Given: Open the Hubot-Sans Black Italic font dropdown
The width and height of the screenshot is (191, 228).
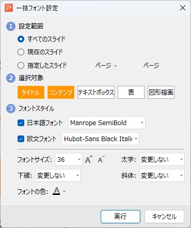Looking at the screenshot, I should click(x=101, y=139).
